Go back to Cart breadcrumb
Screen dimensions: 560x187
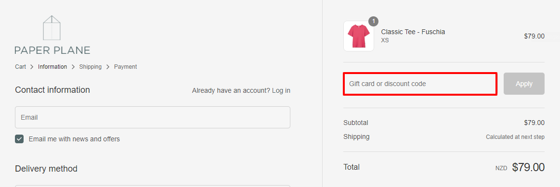[20, 67]
